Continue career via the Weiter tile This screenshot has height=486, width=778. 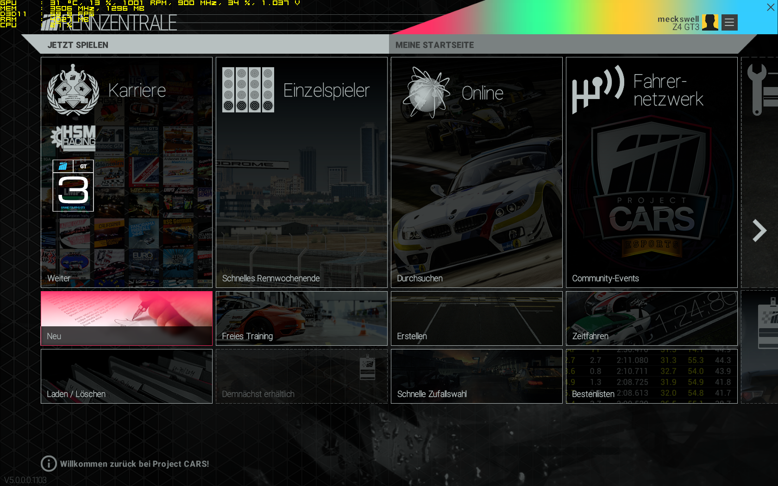pyautogui.click(x=126, y=172)
